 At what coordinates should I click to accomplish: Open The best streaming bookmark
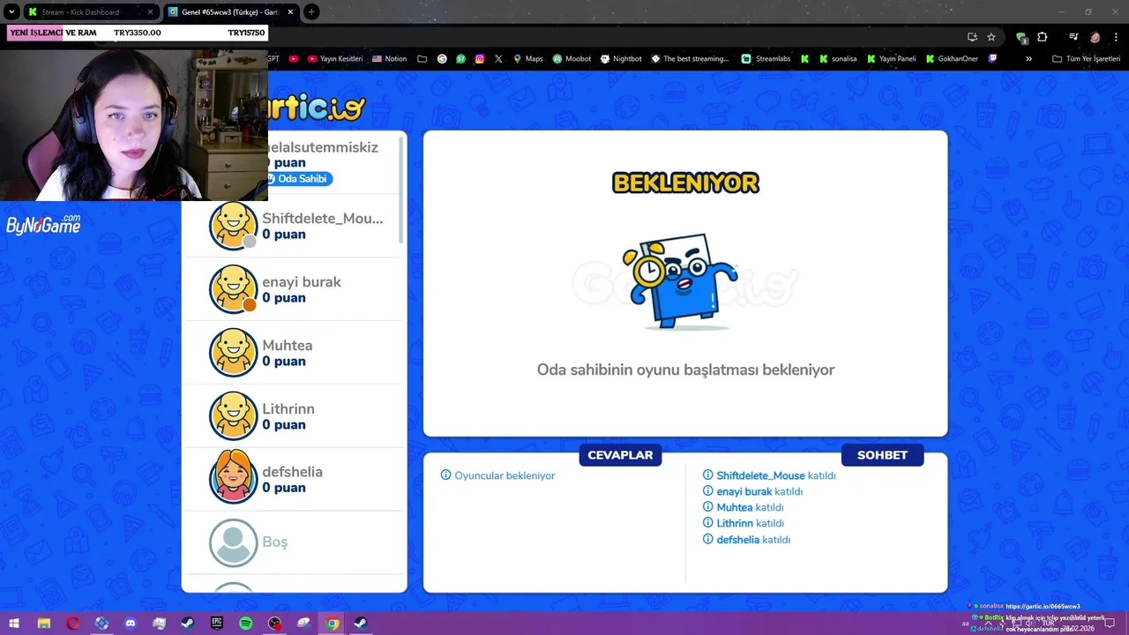click(x=690, y=59)
